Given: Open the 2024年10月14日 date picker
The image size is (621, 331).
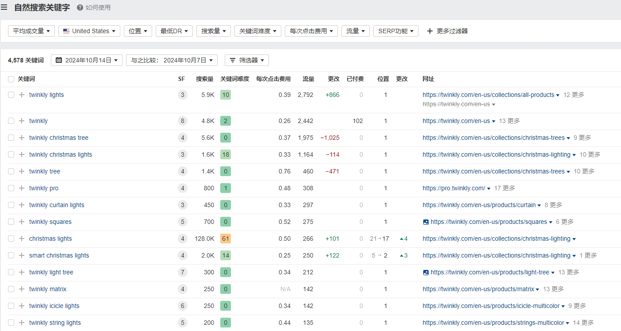Looking at the screenshot, I should 87,60.
